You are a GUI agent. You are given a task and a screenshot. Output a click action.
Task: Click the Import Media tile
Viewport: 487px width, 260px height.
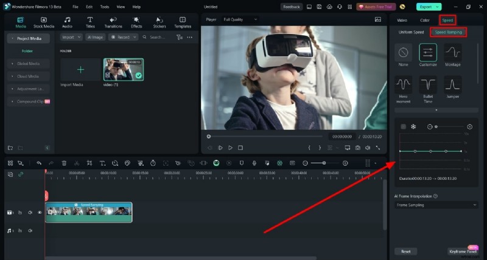(x=80, y=70)
